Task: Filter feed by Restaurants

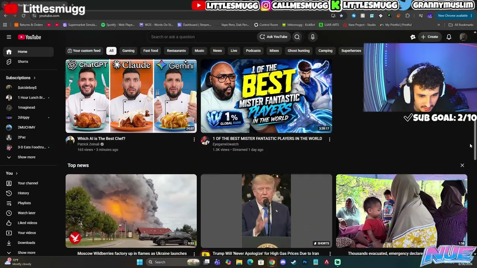Action: [x=176, y=51]
